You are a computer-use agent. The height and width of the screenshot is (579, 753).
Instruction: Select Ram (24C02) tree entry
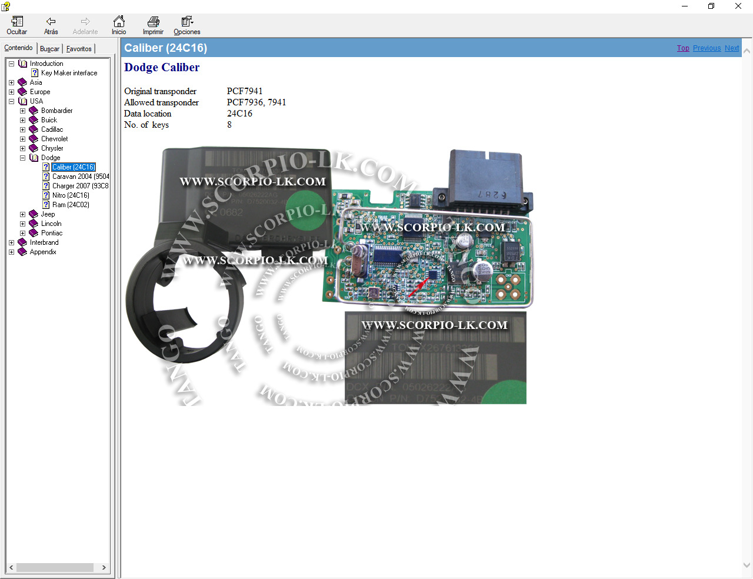(71, 205)
